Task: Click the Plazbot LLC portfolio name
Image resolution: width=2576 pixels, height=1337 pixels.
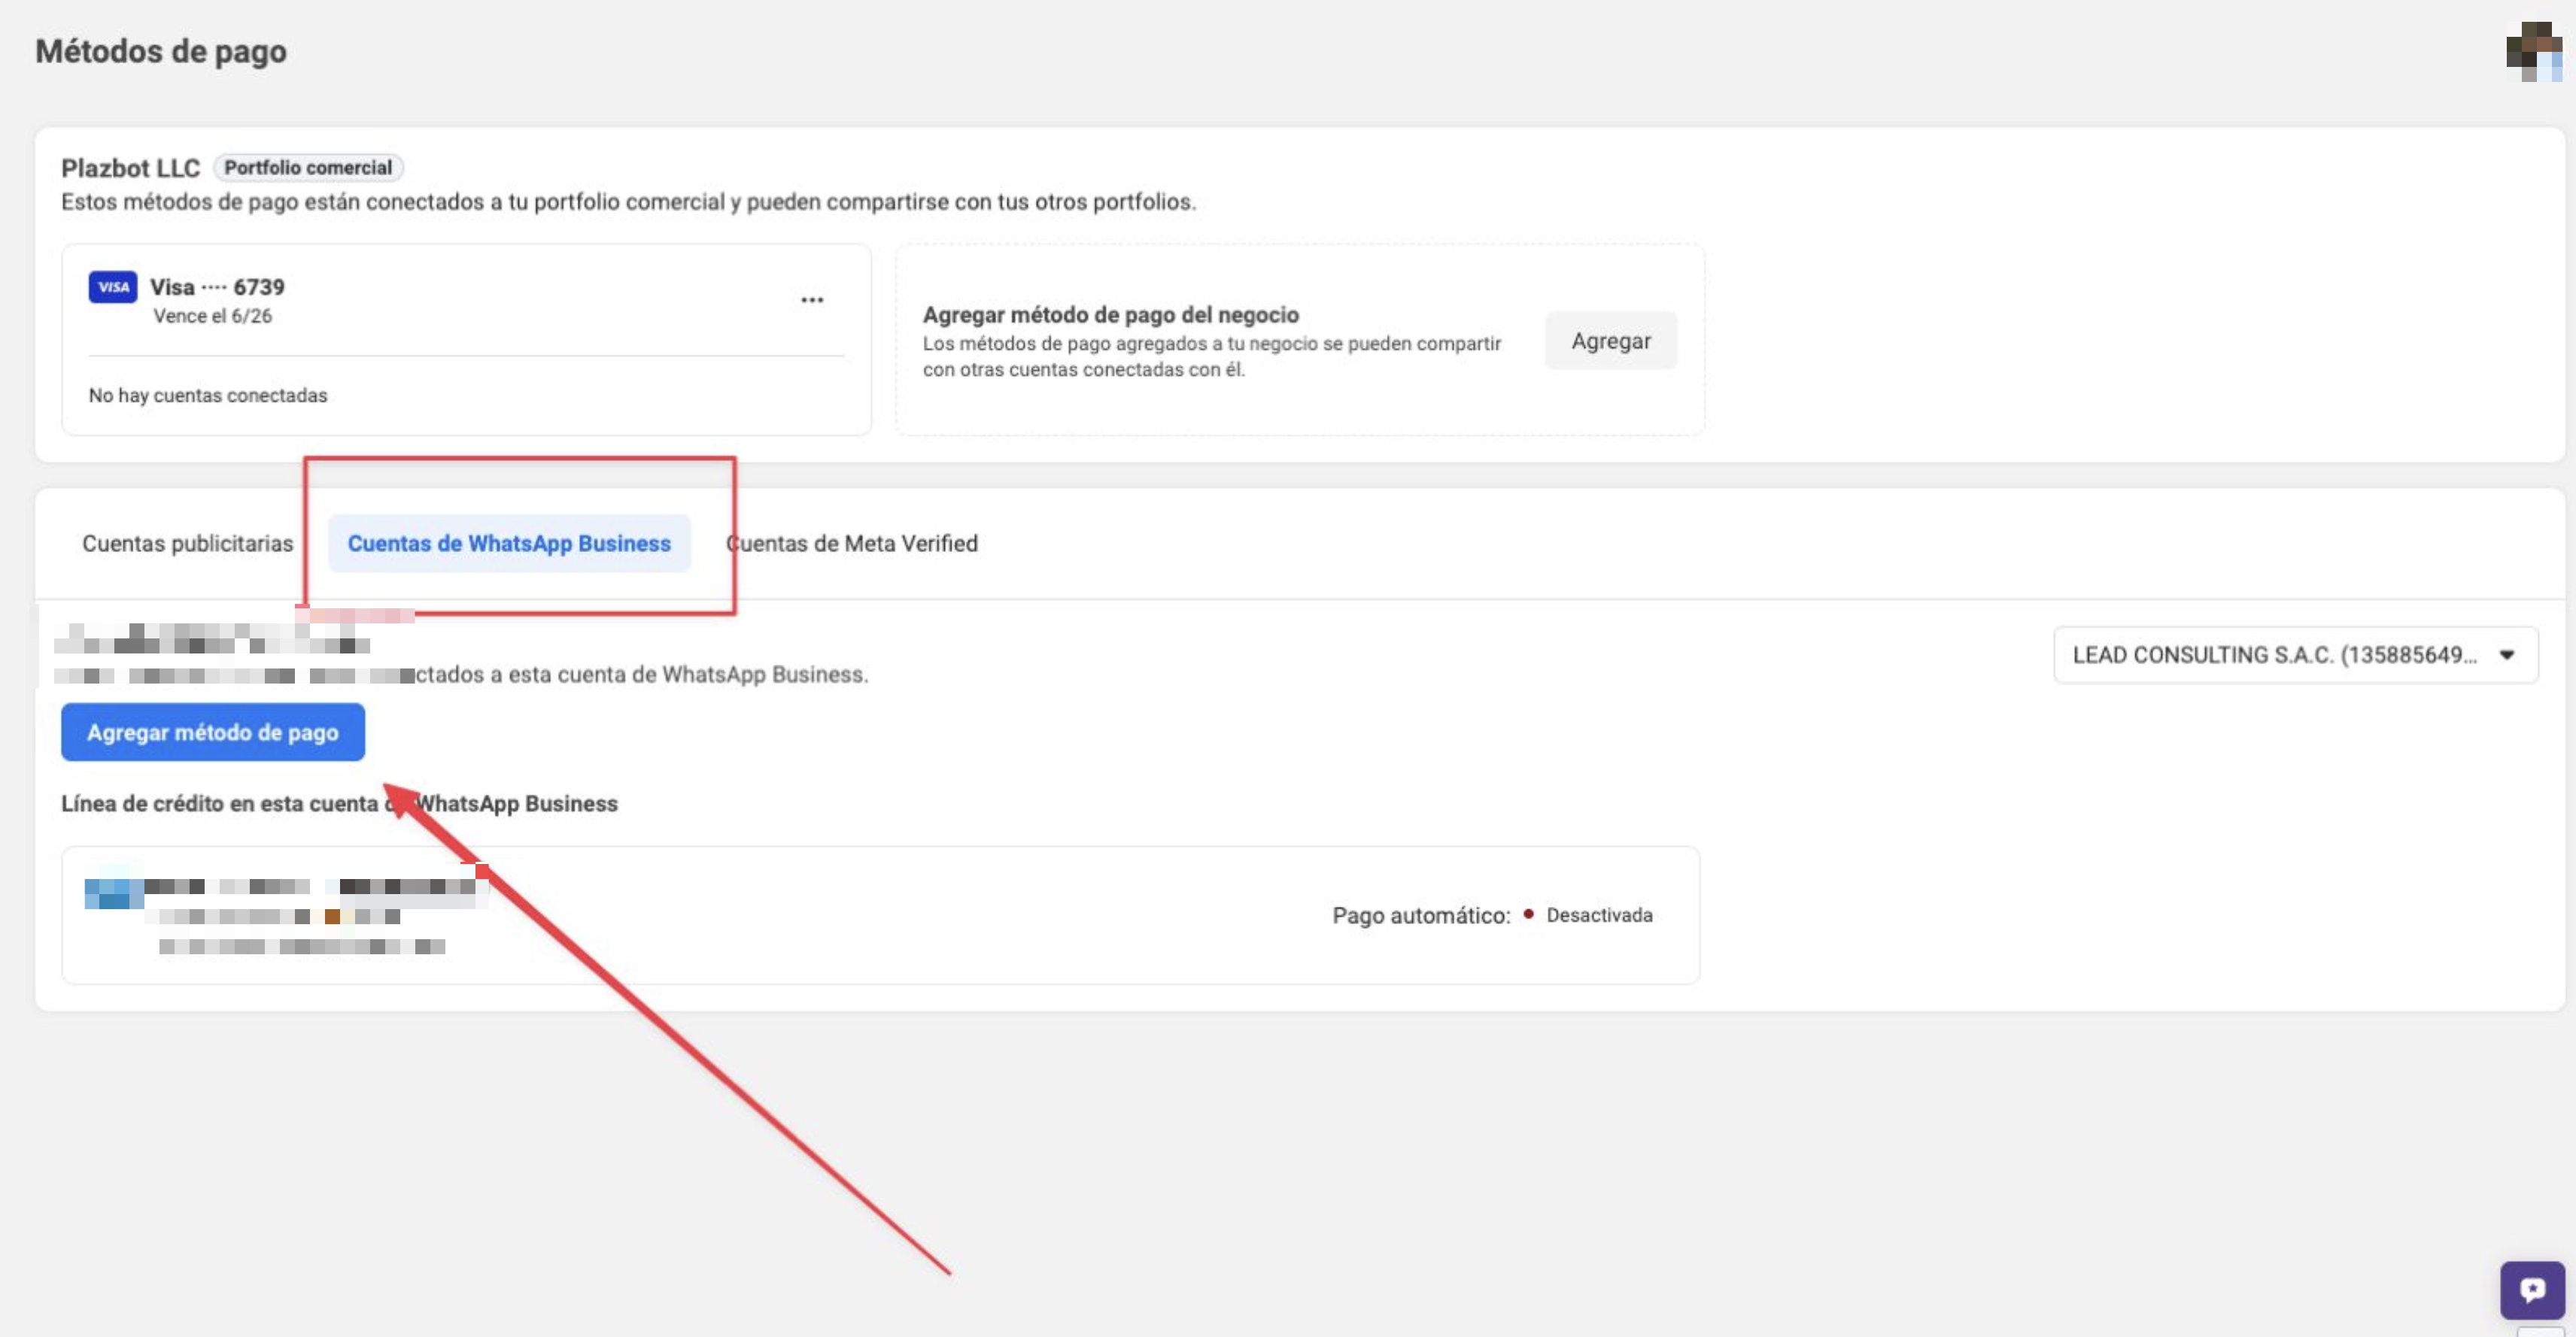Action: (x=130, y=168)
